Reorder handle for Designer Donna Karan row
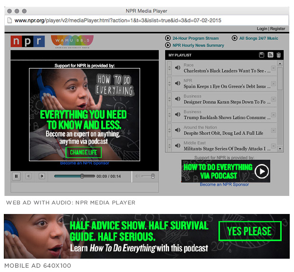The height and width of the screenshot is (272, 294). pyautogui.click(x=169, y=99)
